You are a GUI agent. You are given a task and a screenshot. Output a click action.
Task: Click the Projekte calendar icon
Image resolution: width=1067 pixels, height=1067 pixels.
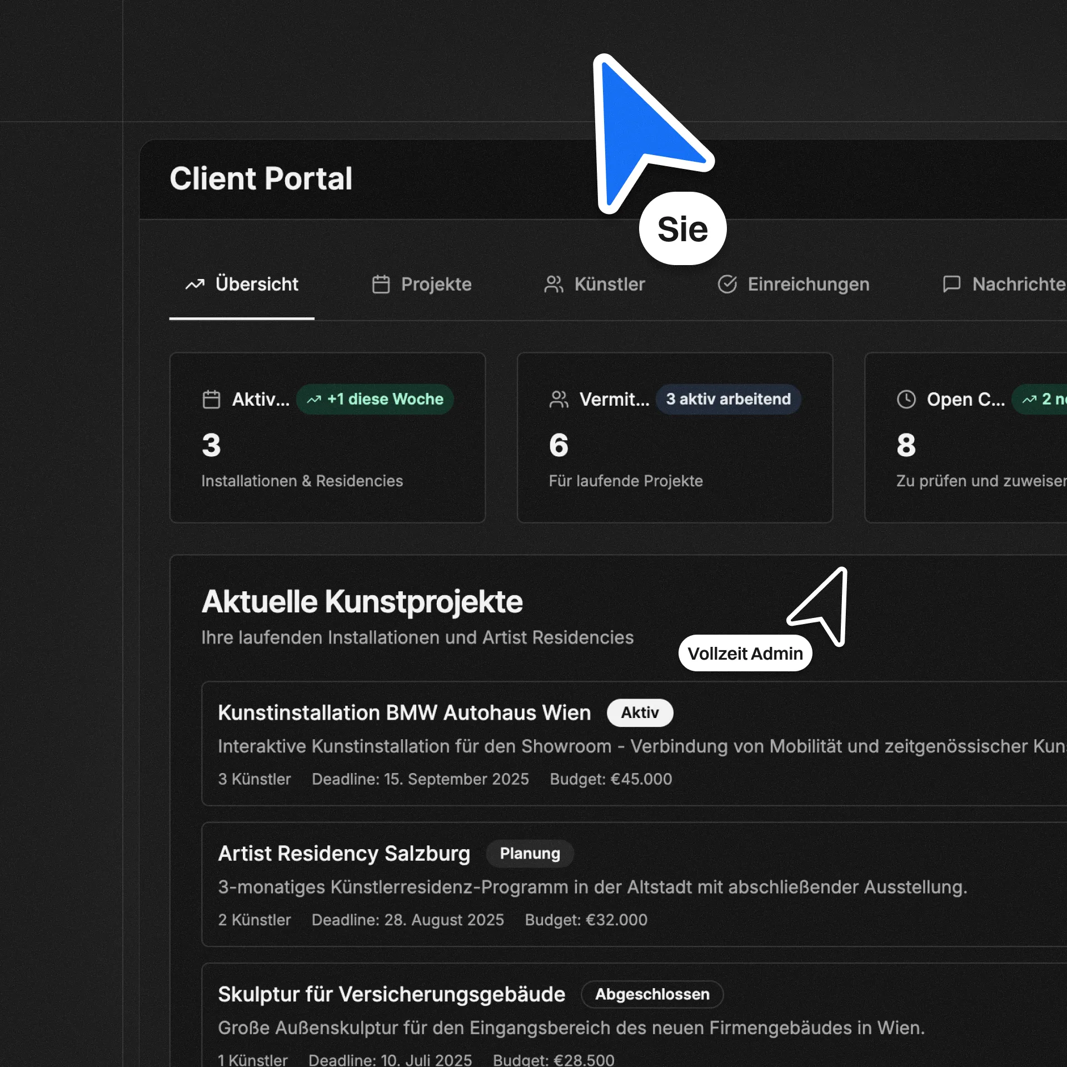[x=381, y=285]
